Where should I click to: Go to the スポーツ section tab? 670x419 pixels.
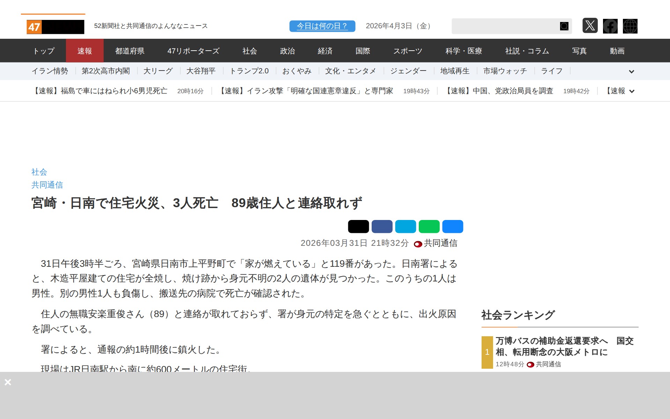coord(408,51)
